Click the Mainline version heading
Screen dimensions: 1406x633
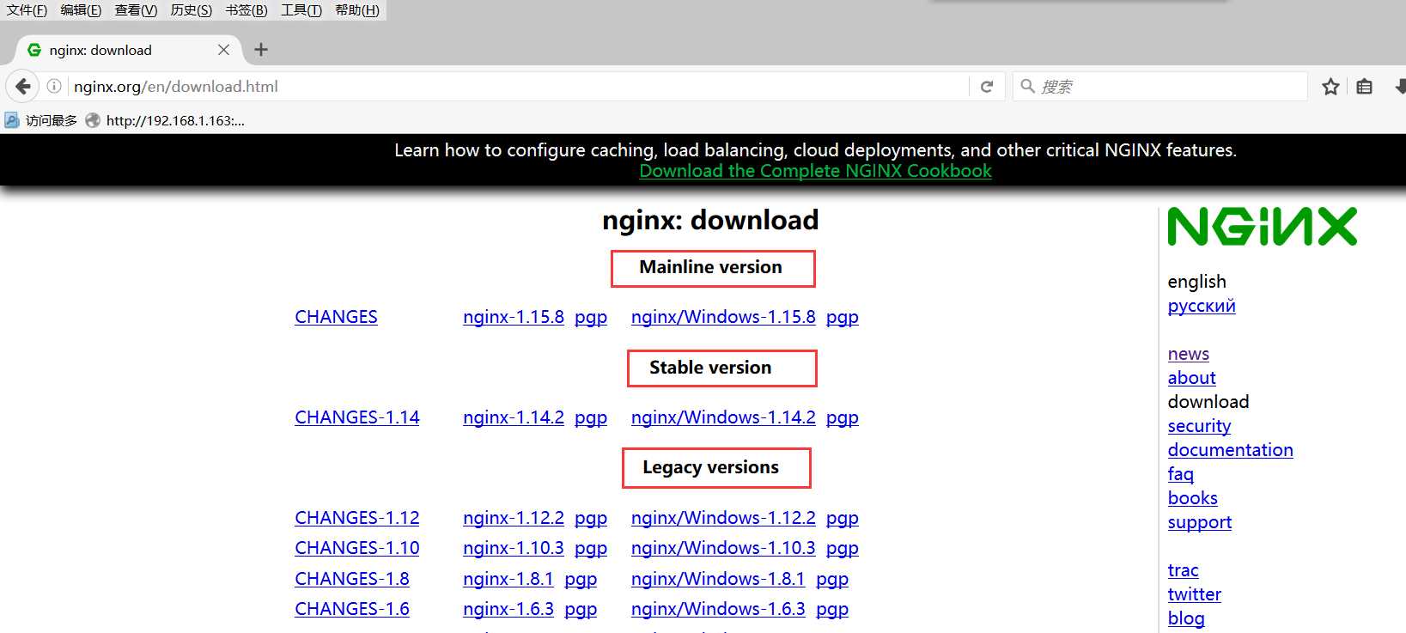tap(711, 267)
